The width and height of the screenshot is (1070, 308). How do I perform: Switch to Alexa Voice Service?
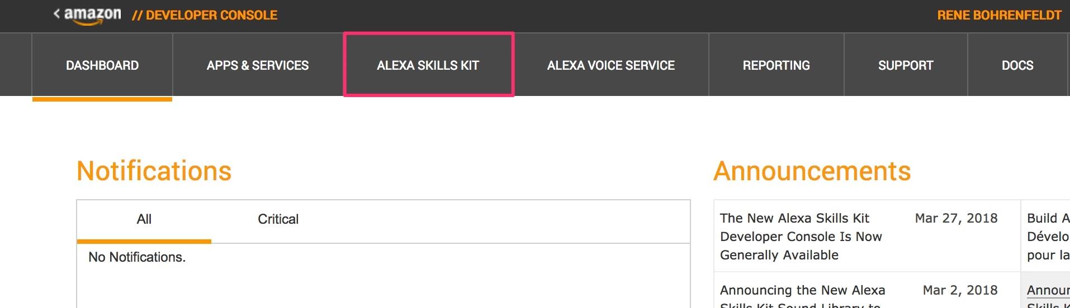coord(610,65)
